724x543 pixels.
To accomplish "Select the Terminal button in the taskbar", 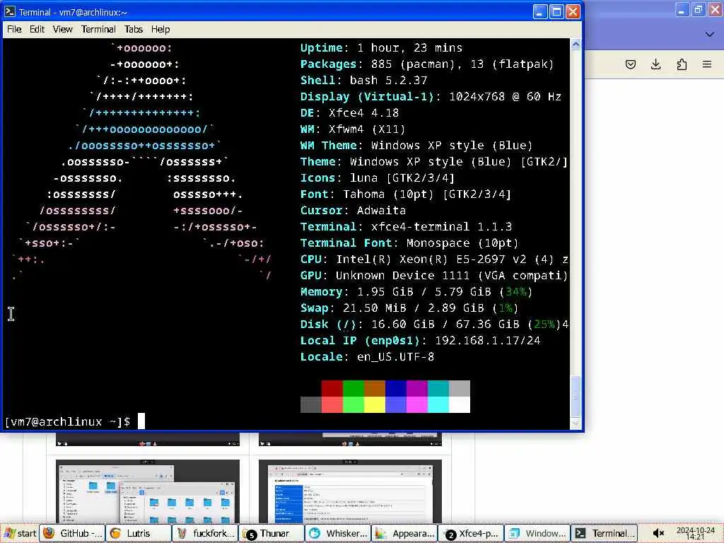I will (x=604, y=533).
